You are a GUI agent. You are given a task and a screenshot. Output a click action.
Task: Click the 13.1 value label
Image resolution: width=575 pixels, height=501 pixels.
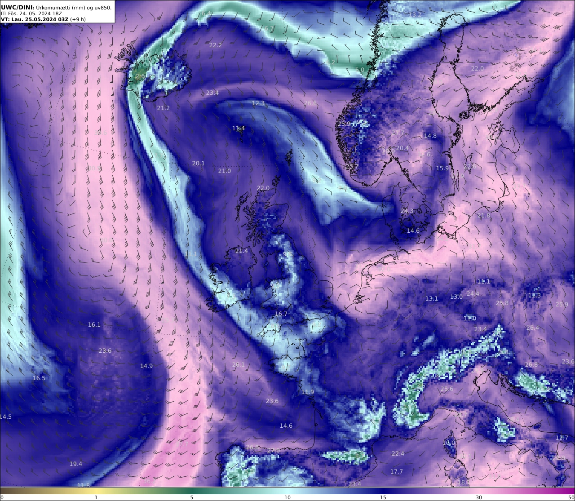point(432,299)
